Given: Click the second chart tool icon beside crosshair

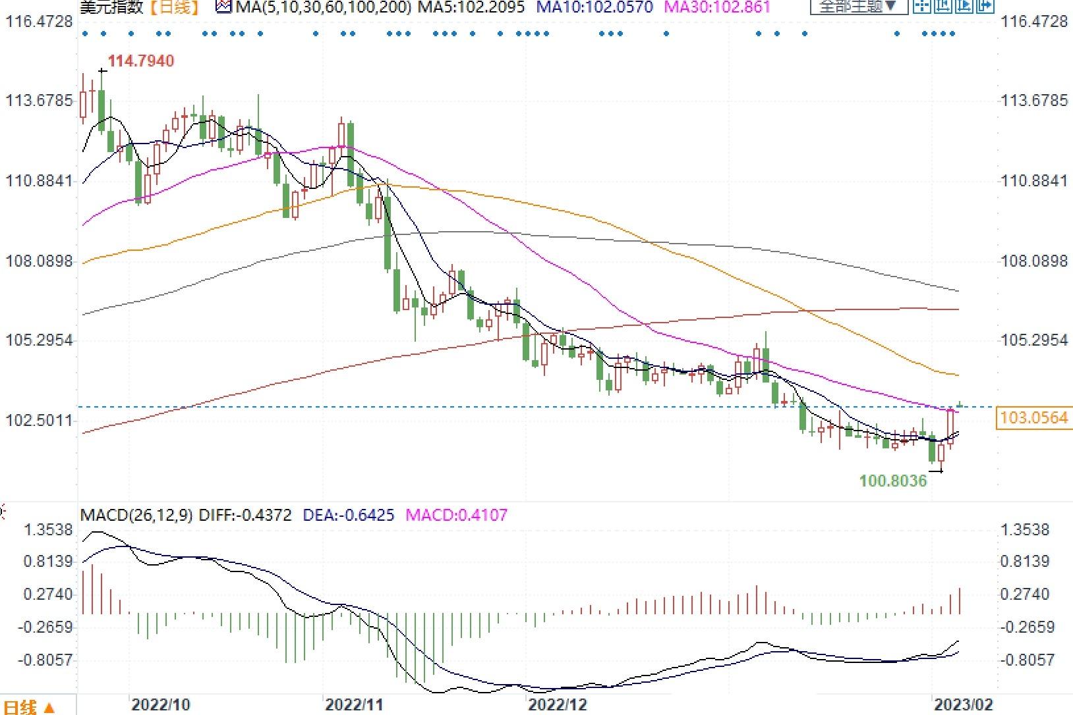Looking at the screenshot, I should coord(944,7).
